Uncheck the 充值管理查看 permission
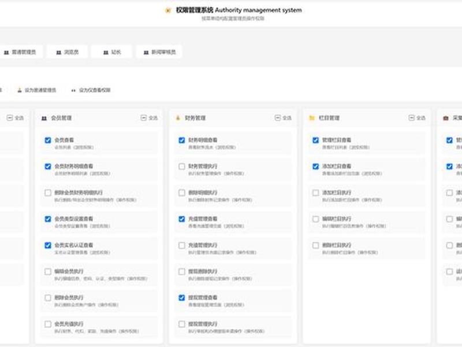Viewport: 462px width, 347px height. (182, 219)
